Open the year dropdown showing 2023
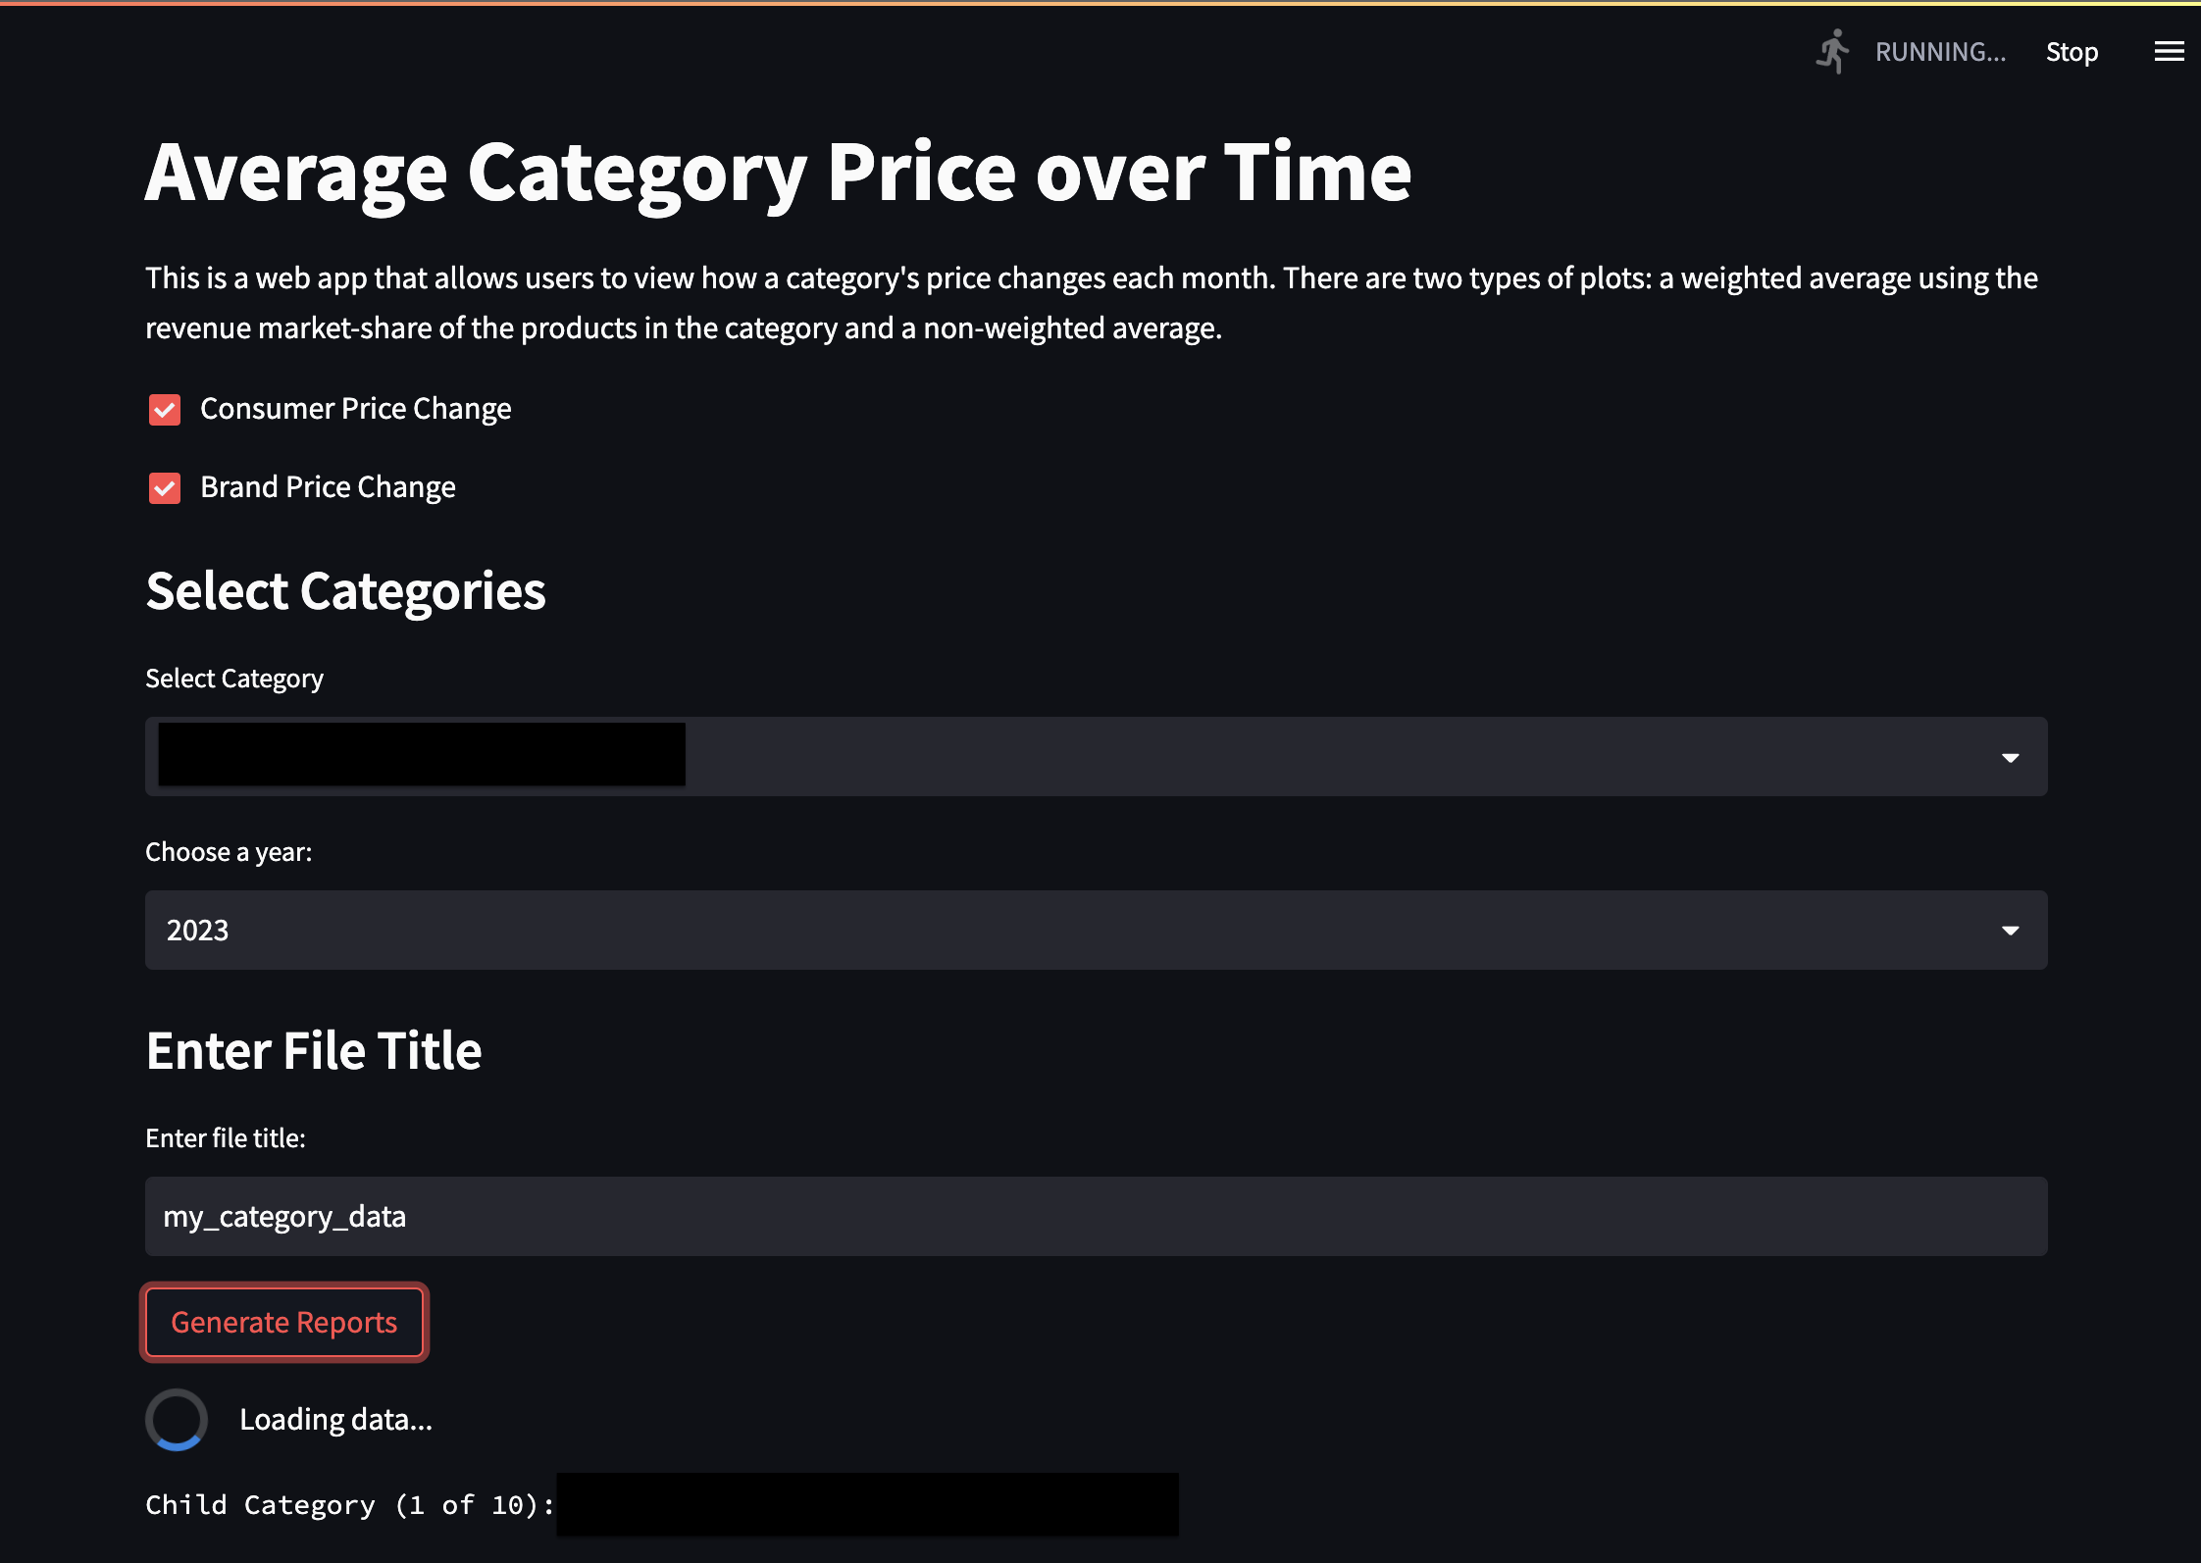 click(x=1097, y=930)
